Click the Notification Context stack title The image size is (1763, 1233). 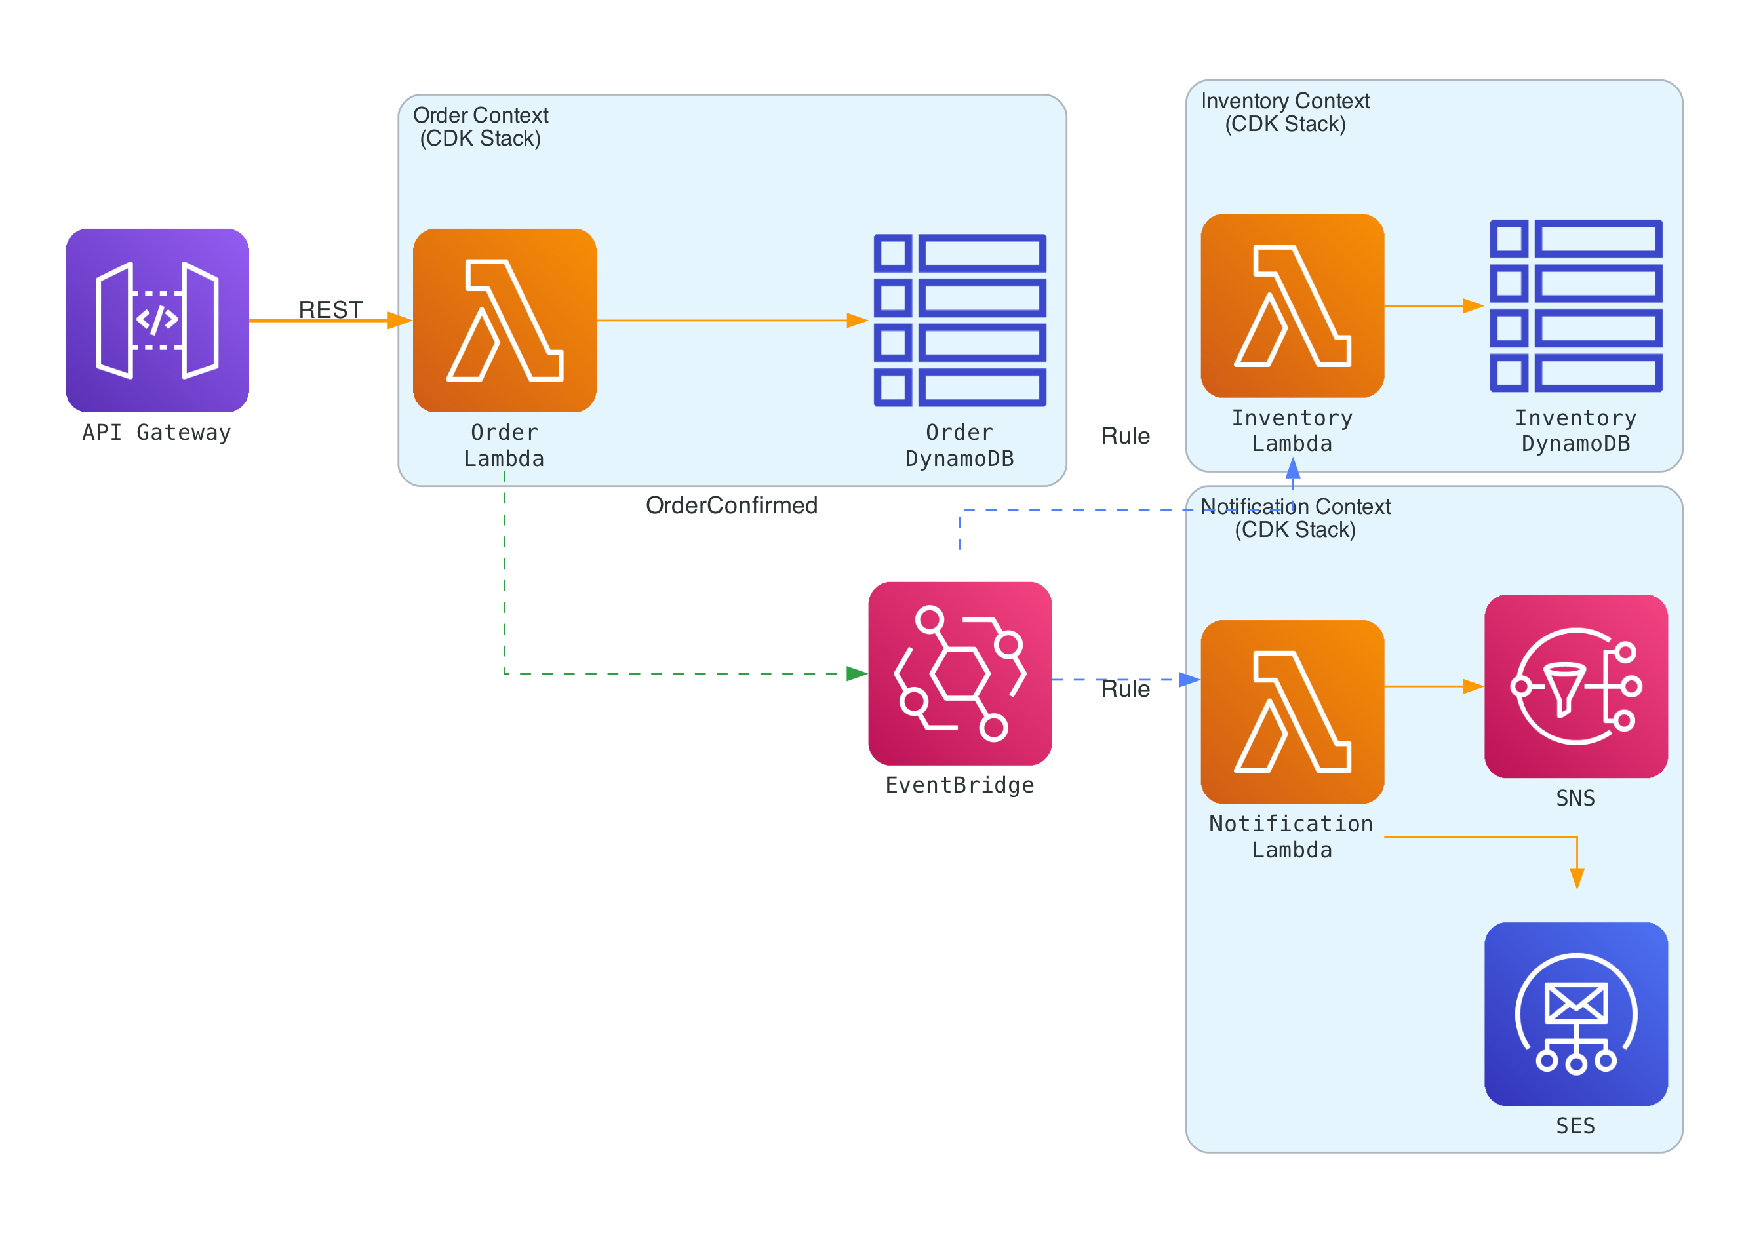(x=1295, y=517)
